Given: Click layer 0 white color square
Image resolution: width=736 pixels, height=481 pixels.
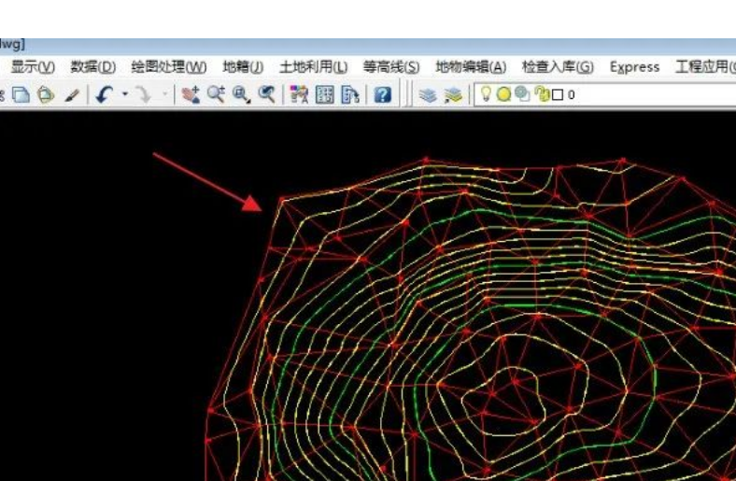Looking at the screenshot, I should point(557,94).
